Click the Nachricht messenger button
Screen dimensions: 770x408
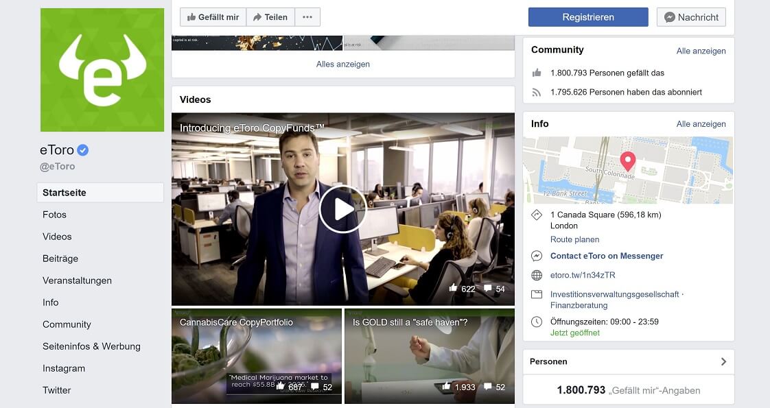pos(691,17)
